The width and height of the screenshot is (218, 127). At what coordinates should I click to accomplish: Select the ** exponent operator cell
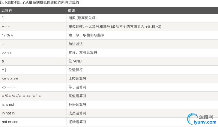[3, 18]
